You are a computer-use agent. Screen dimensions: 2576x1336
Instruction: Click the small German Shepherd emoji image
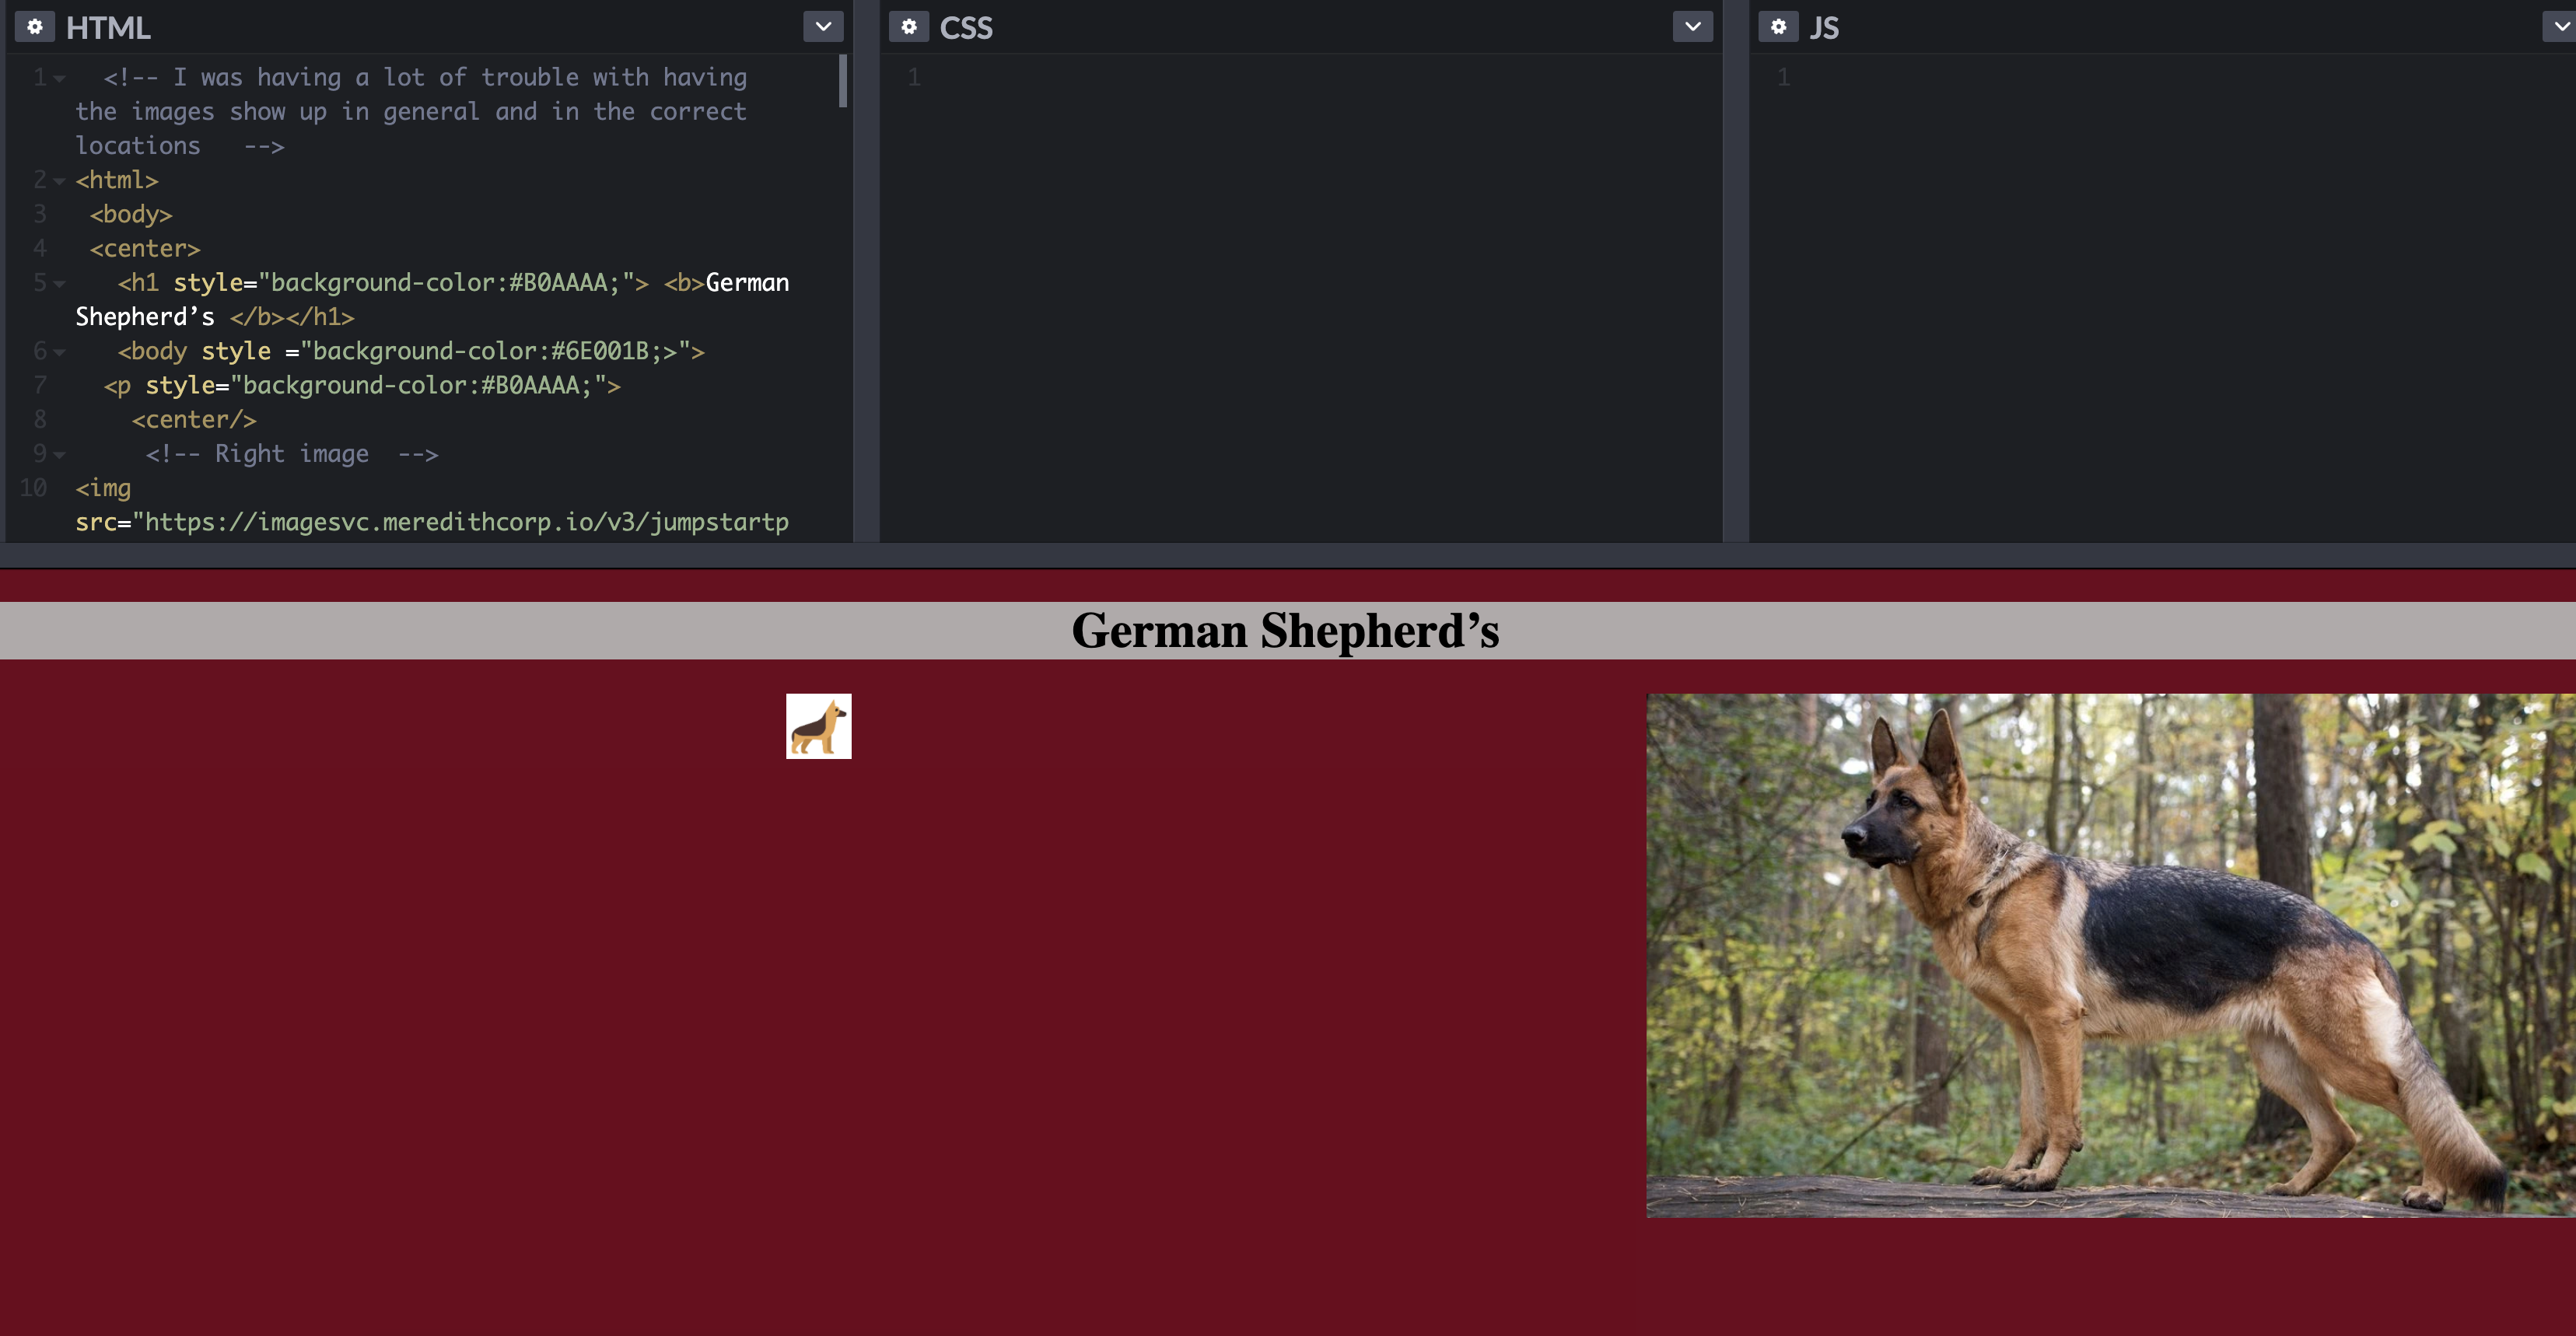818,726
